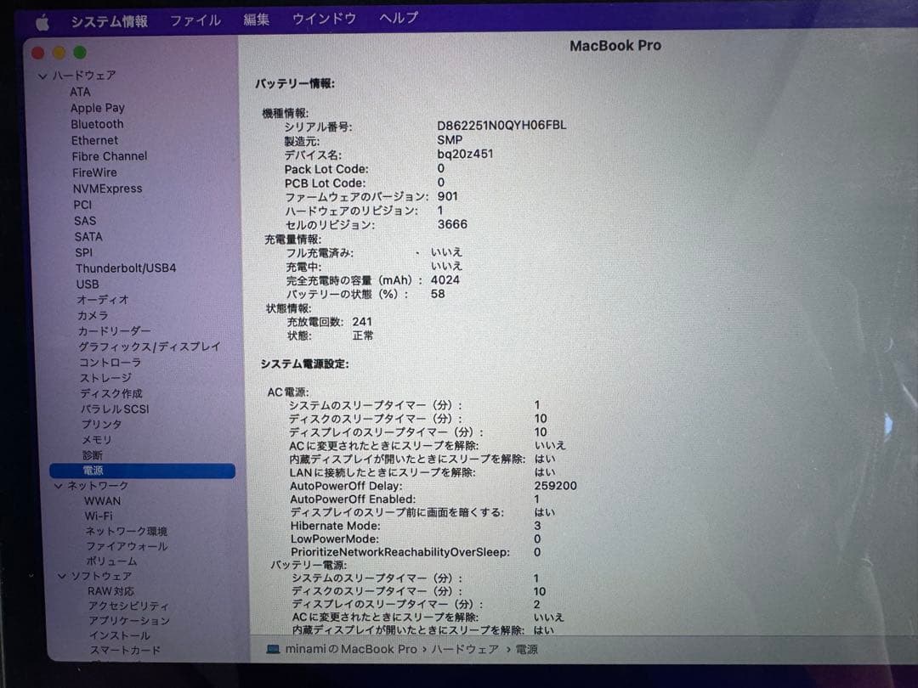
Task: Select RAW対応 in the sidebar
Action: coord(110,591)
